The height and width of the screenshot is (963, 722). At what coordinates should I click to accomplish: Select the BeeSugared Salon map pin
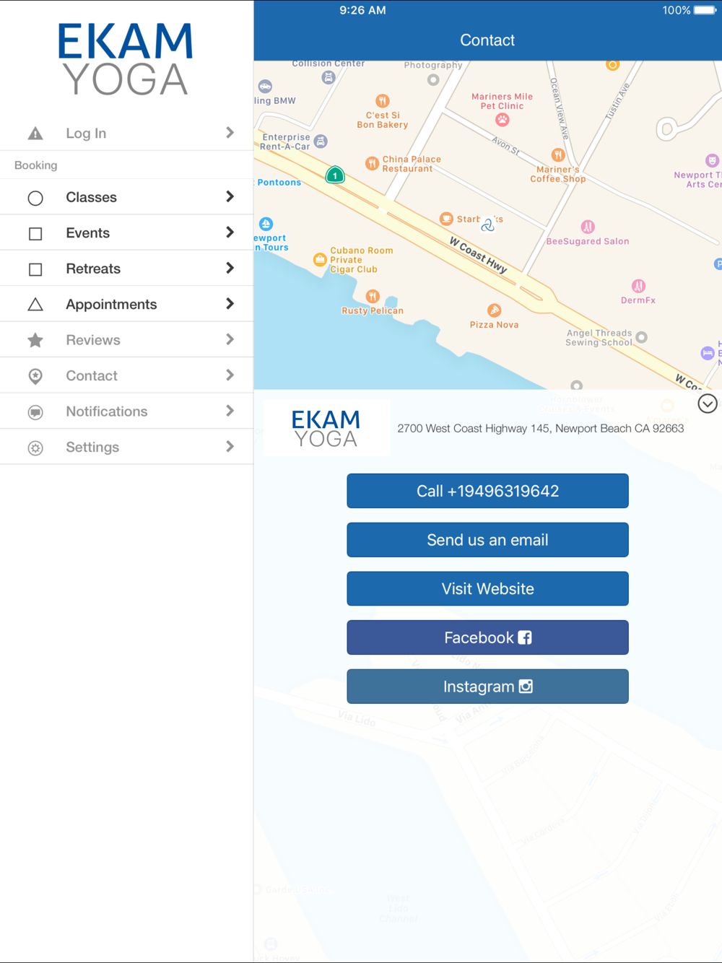[588, 227]
